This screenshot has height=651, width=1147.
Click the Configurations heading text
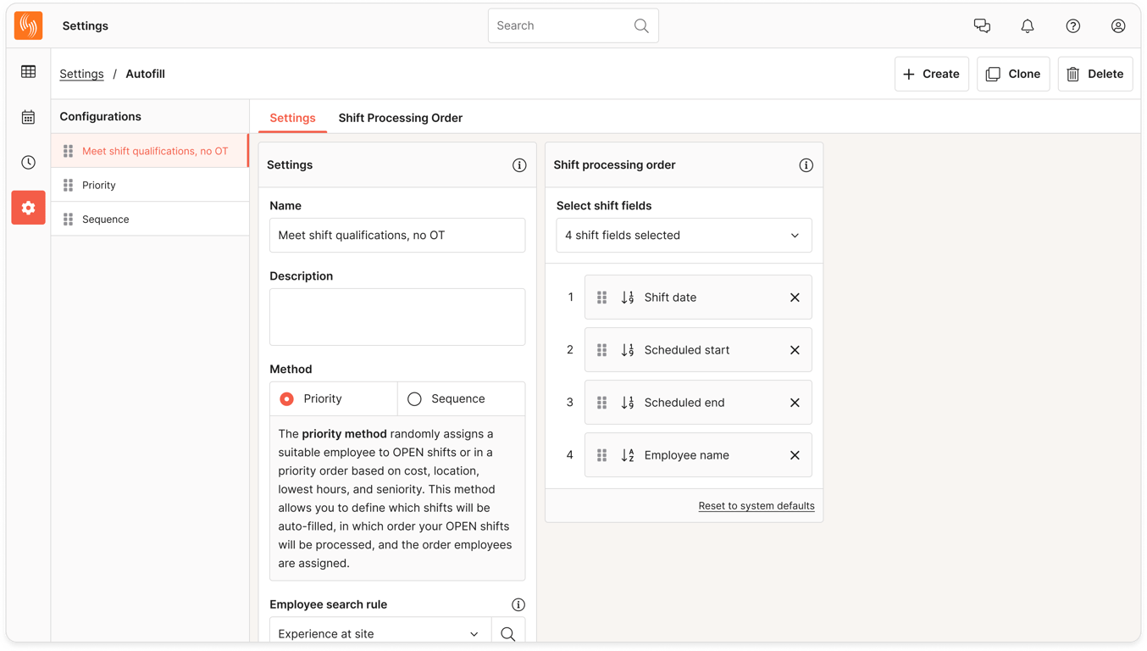coord(100,117)
